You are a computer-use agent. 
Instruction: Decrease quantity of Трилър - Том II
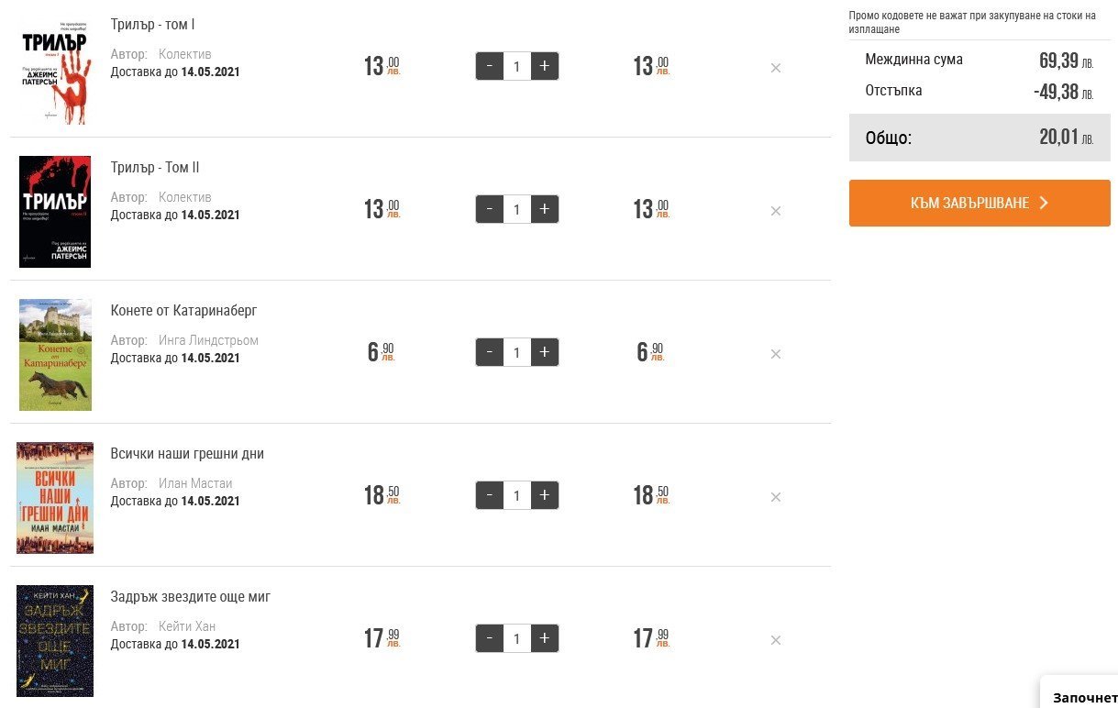click(x=490, y=209)
